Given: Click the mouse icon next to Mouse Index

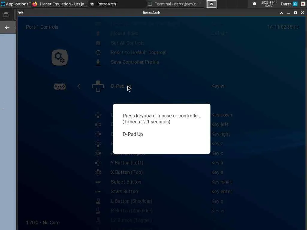Looking at the screenshot, I should tap(98, 34).
